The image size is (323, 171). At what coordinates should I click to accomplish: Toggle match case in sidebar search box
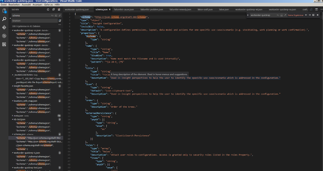[52, 15]
